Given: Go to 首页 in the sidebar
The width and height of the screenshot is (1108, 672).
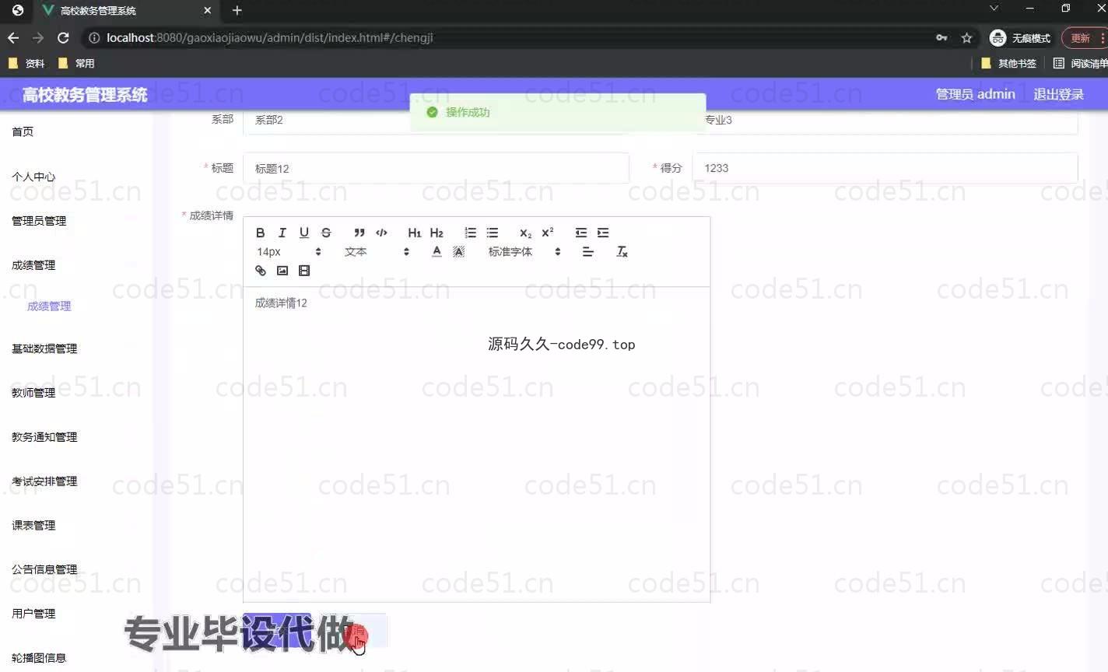Looking at the screenshot, I should [23, 131].
